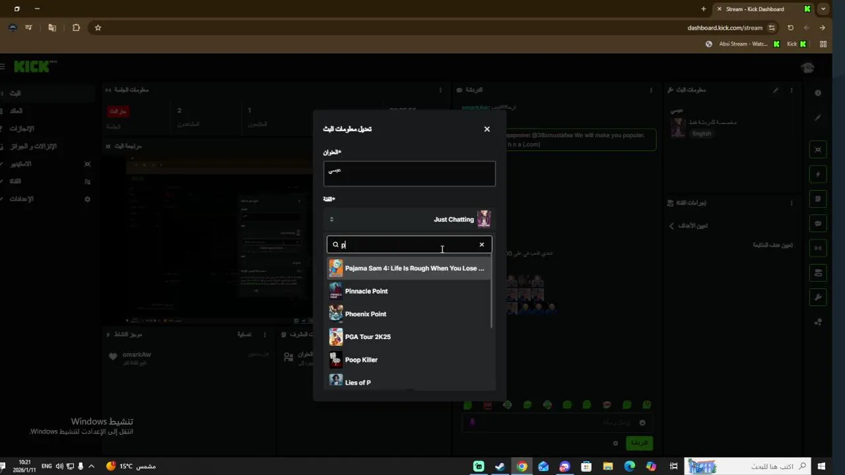Image resolution: width=845 pixels, height=475 pixels.
Task: Open the emoji picker in chat input
Action: point(642,422)
